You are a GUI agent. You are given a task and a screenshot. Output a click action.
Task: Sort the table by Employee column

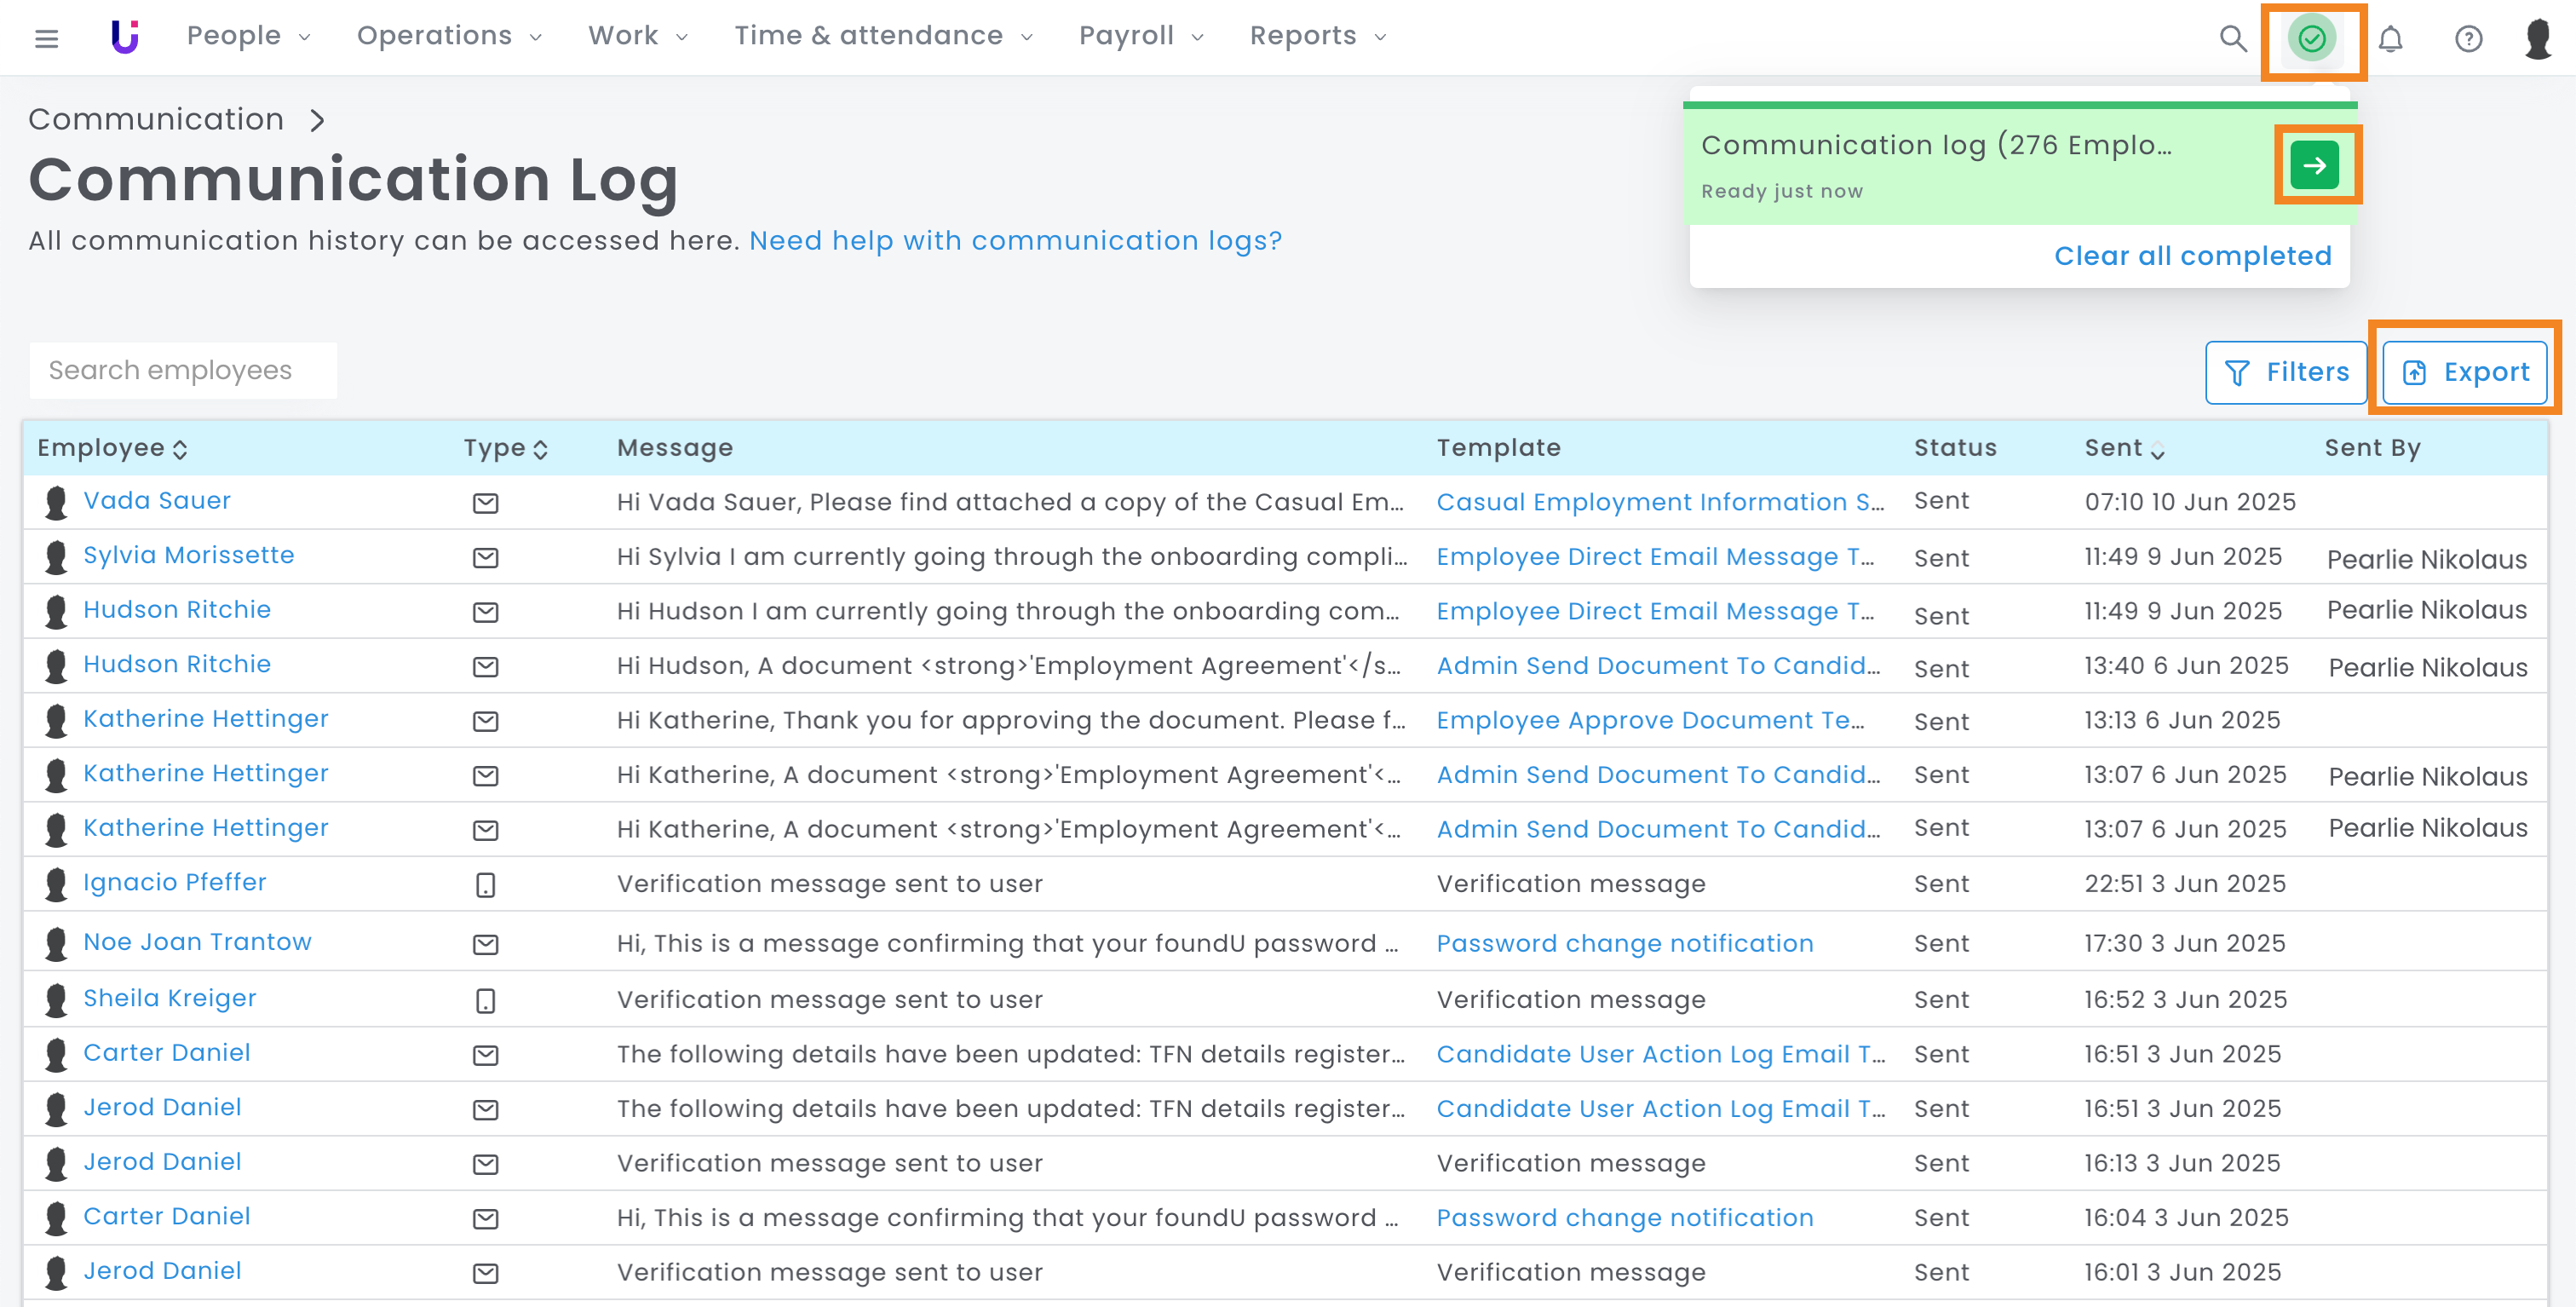tap(112, 448)
